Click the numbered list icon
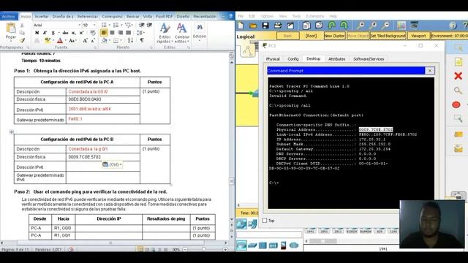The image size is (468, 263). click(x=116, y=25)
